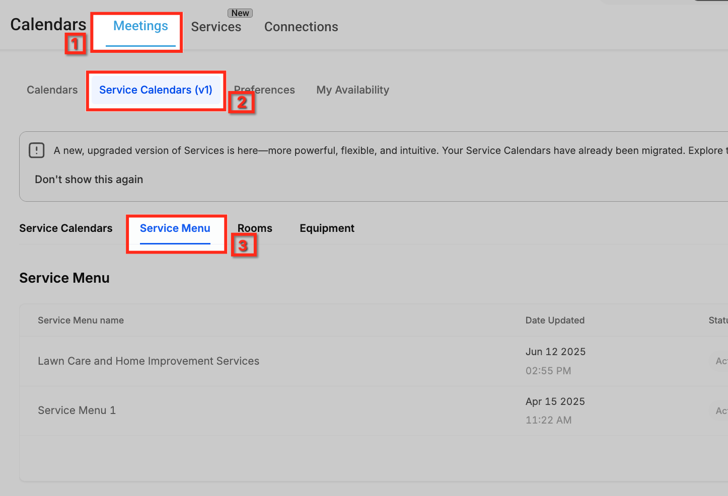Click the Jun 12 2025 date cell
This screenshot has width=728, height=496.
pyautogui.click(x=555, y=352)
